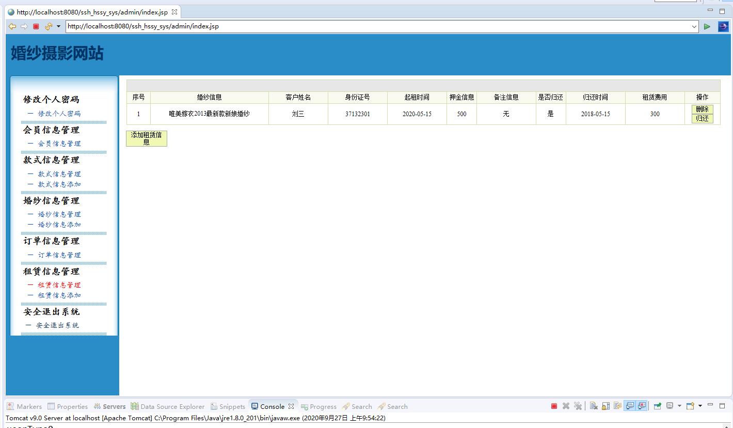The image size is (733, 428).
Task: Clear the Console output
Action: (594, 406)
